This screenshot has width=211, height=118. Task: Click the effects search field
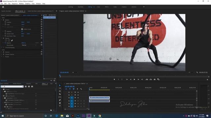pyautogui.click(x=12, y=87)
